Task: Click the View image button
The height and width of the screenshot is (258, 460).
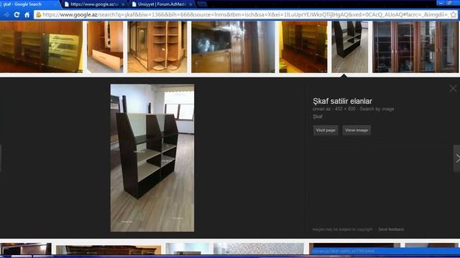Action: [356, 130]
